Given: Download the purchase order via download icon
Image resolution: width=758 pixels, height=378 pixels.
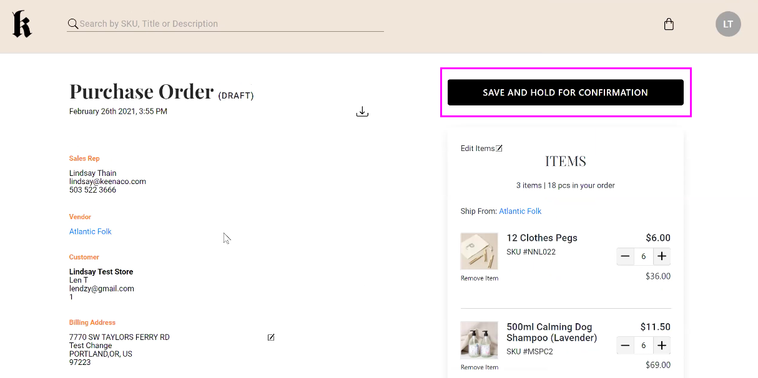Looking at the screenshot, I should [x=362, y=111].
